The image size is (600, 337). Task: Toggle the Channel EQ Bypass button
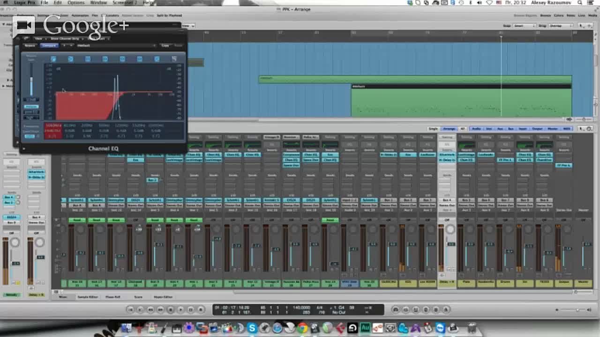pos(30,45)
